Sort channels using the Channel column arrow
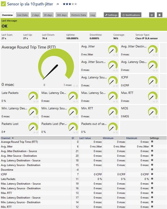167x209 pixels. [13, 138]
